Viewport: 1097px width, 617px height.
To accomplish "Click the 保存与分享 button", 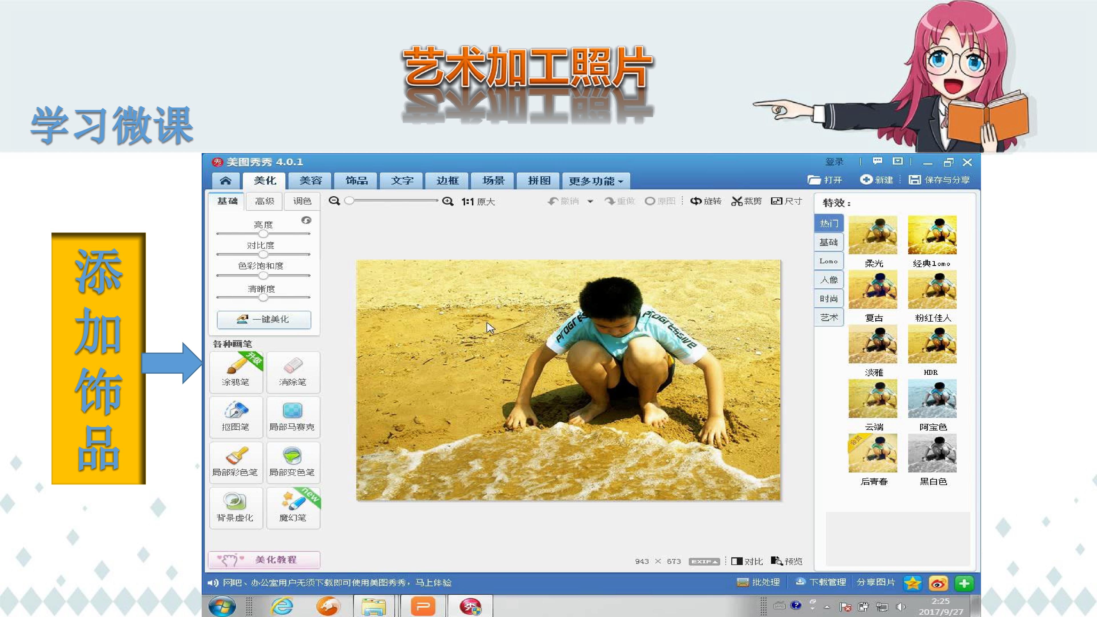I will (x=939, y=180).
